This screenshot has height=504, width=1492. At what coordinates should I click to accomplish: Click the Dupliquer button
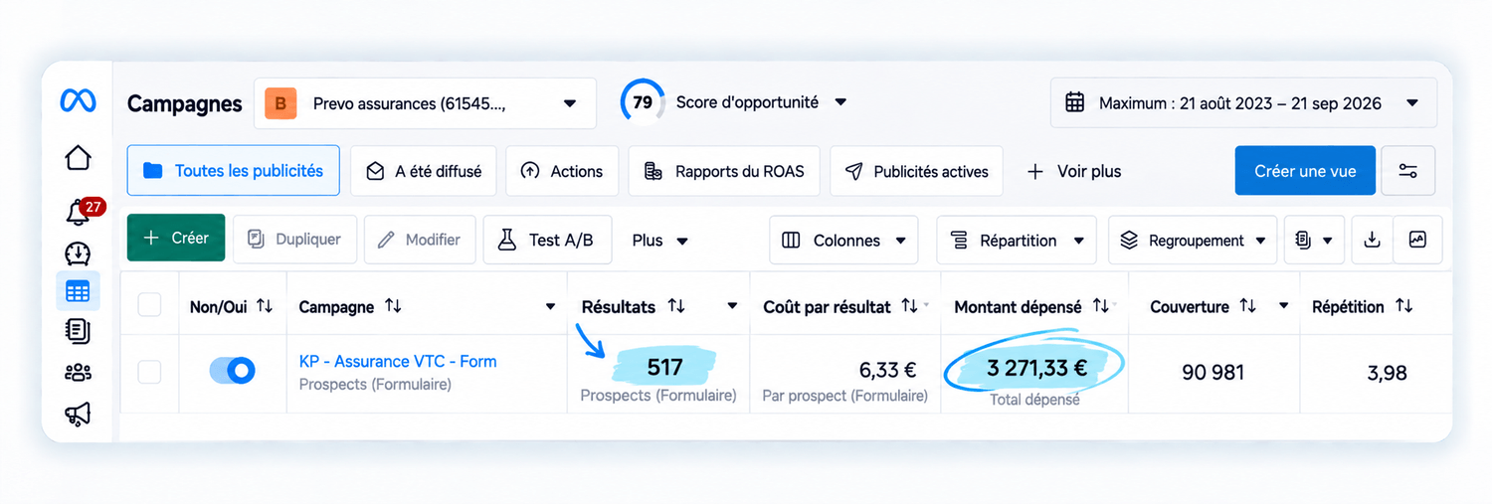point(294,240)
